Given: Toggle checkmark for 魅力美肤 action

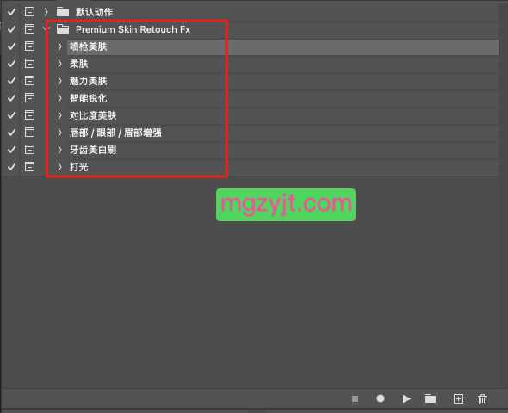Looking at the screenshot, I should (x=12, y=81).
